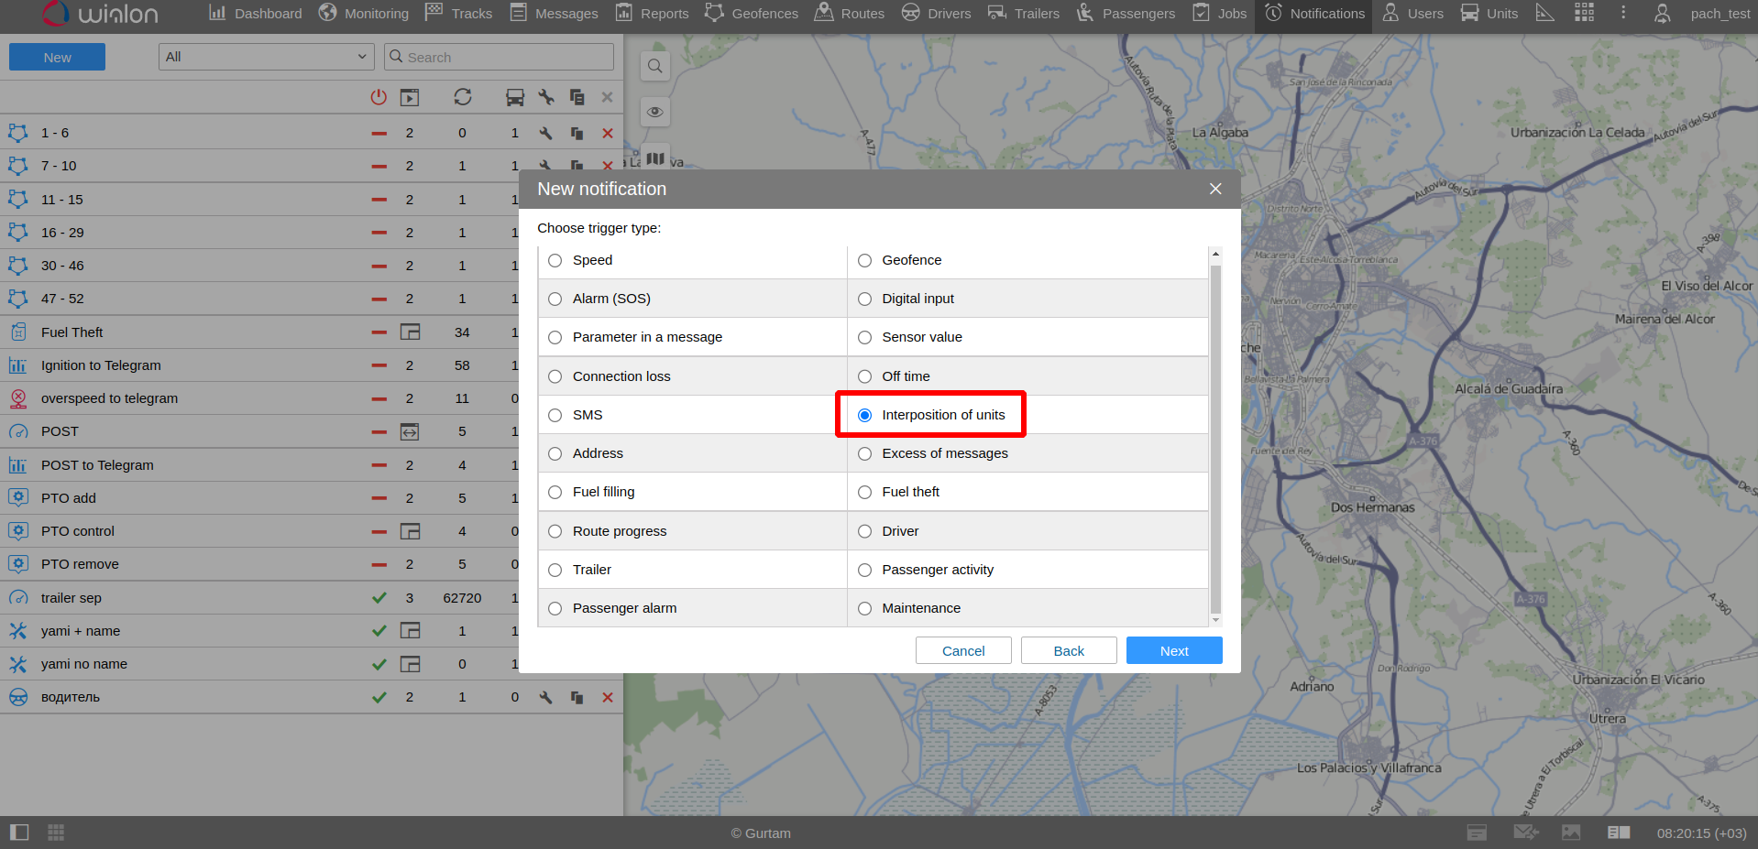Open properties wrench for водитель notification
Image resolution: width=1758 pixels, height=849 pixels.
[x=546, y=698]
